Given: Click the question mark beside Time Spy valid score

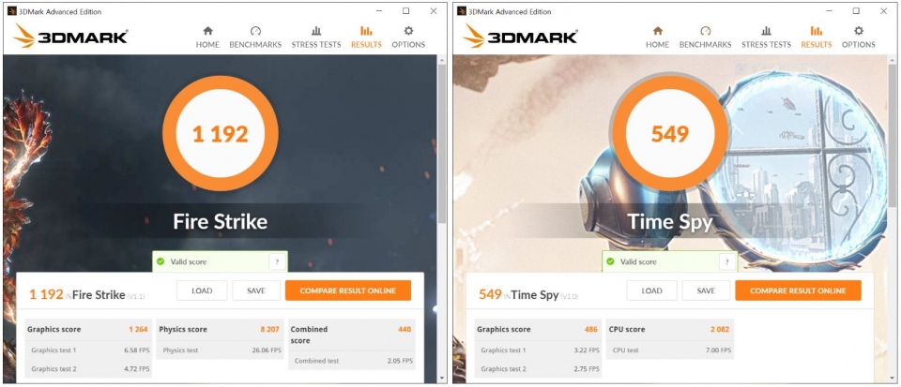Looking at the screenshot, I should [x=726, y=262].
